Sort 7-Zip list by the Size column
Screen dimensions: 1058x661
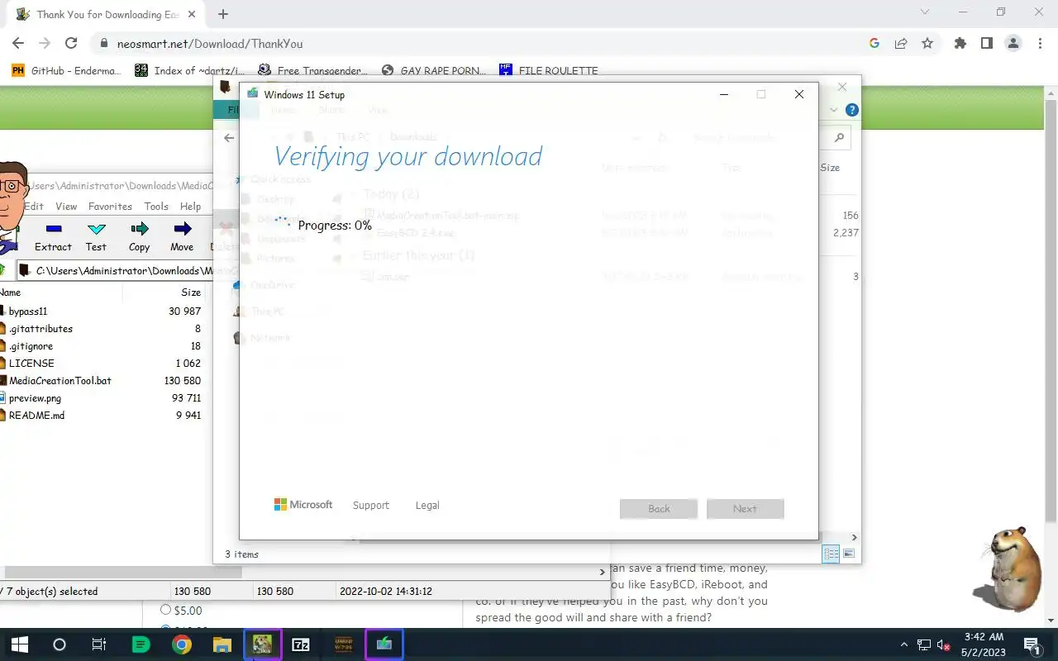[x=191, y=292]
